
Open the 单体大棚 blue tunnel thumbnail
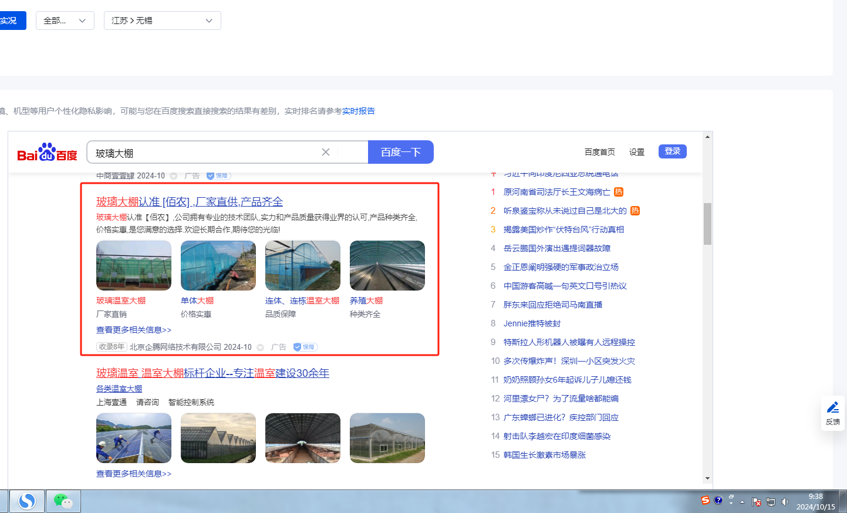point(218,265)
